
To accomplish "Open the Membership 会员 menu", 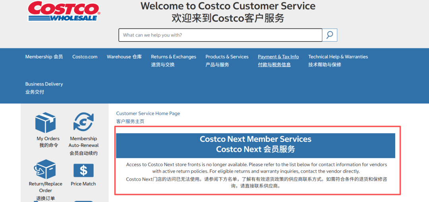I will pyautogui.click(x=44, y=57).
